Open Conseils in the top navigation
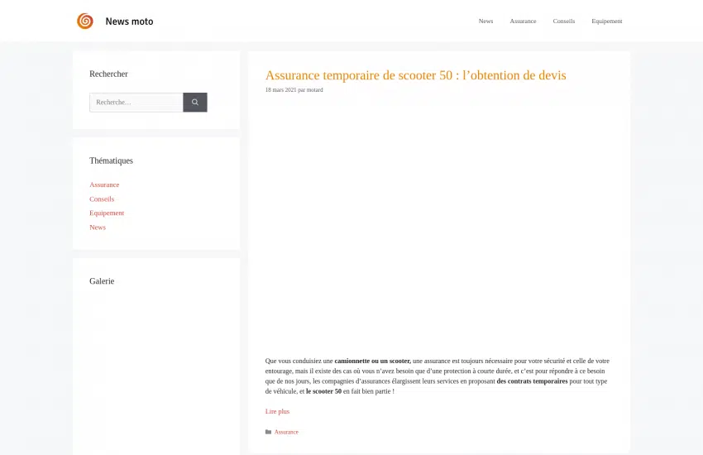703x455 pixels. [563, 21]
